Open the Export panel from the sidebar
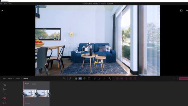Viewport: 188px width, 106px height. tap(4, 103)
